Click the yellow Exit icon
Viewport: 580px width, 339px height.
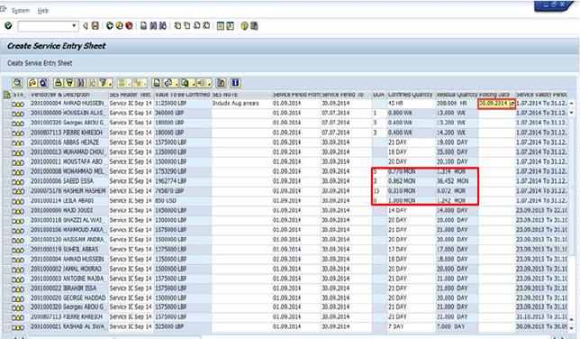[119, 25]
